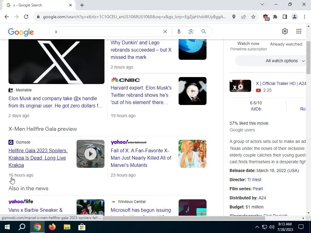The image size is (311, 233).
Task: Open the taskbar clock and date
Action: pos(285,227)
